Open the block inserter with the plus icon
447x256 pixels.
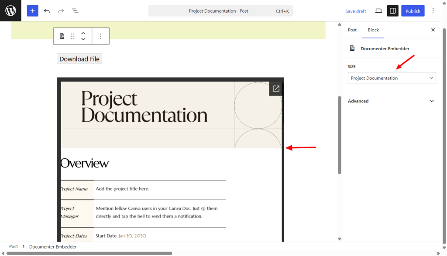[32, 10]
